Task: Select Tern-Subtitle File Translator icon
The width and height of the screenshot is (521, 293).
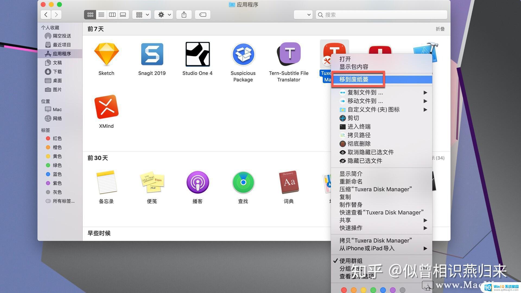Action: tap(289, 54)
